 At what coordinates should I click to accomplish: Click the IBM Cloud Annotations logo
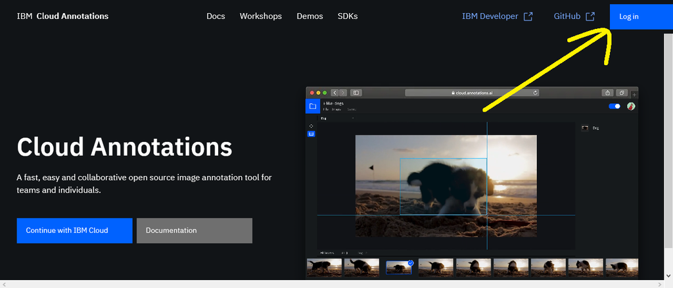click(62, 16)
